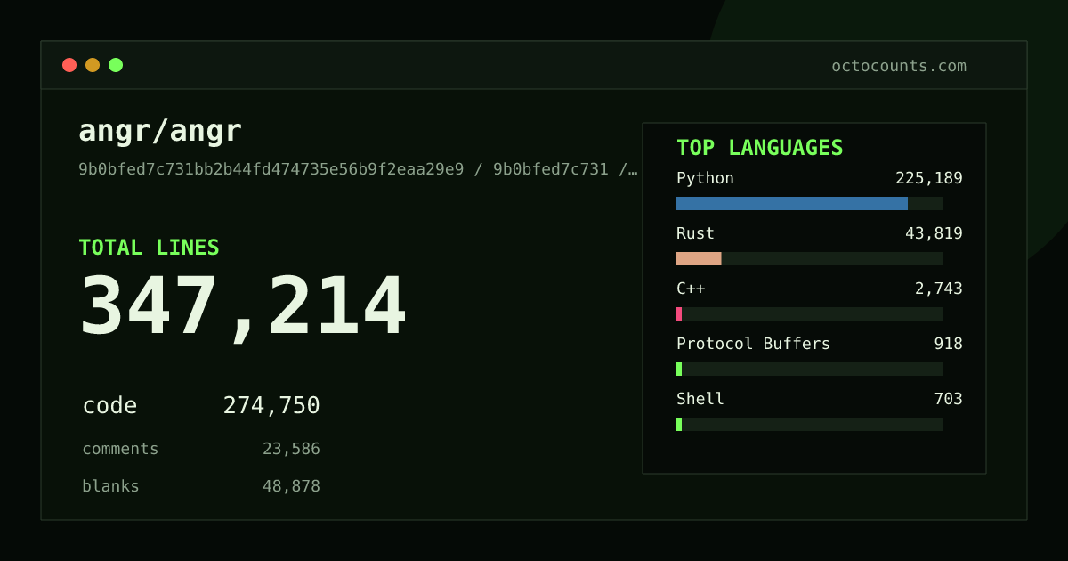Click the green maximize window dot
The image size is (1068, 561).
tap(116, 65)
